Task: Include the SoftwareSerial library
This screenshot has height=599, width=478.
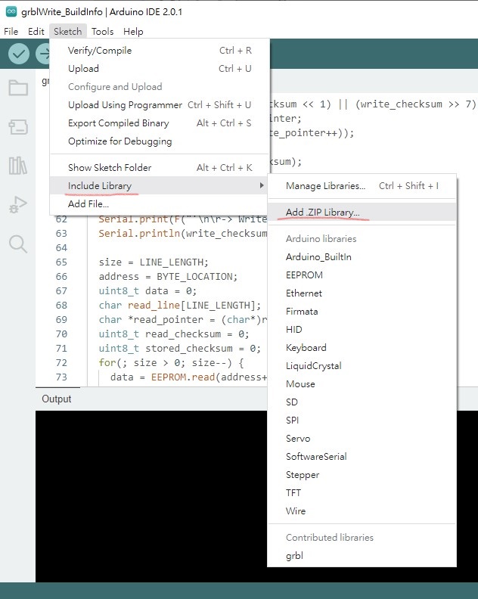Action: point(362,457)
